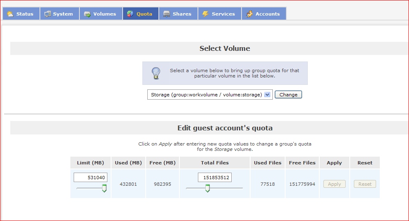Click the Apply quota button
Image resolution: width=409 pixels, height=221 pixels.
coord(335,184)
